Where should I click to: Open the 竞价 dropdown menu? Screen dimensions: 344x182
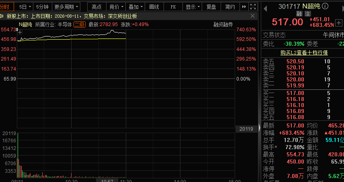pos(116,7)
